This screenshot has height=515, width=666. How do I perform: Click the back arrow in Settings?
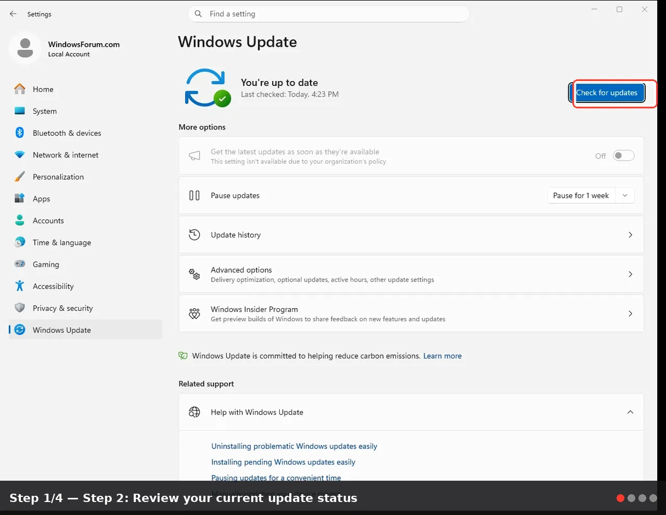click(x=13, y=14)
